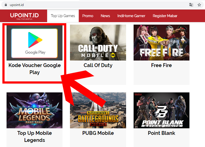Screen dimensions: 205x147
Task: Open Register Mabar menu item
Action: coord(165,16)
